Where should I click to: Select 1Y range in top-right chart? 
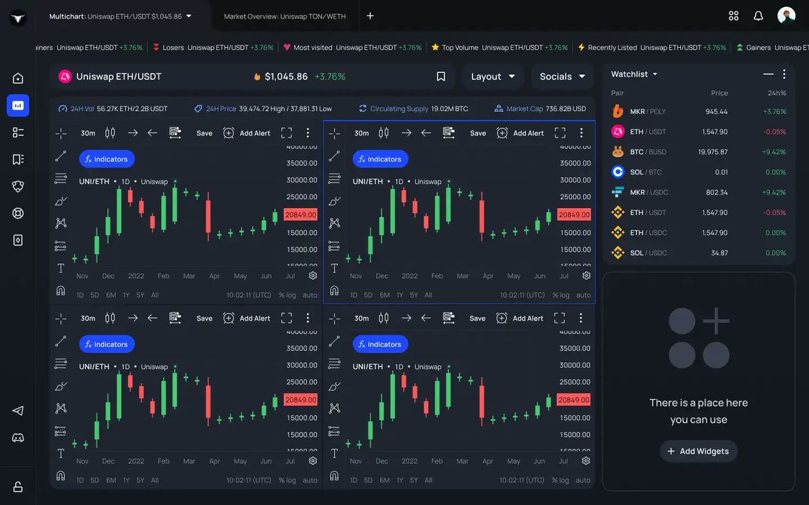(400, 295)
